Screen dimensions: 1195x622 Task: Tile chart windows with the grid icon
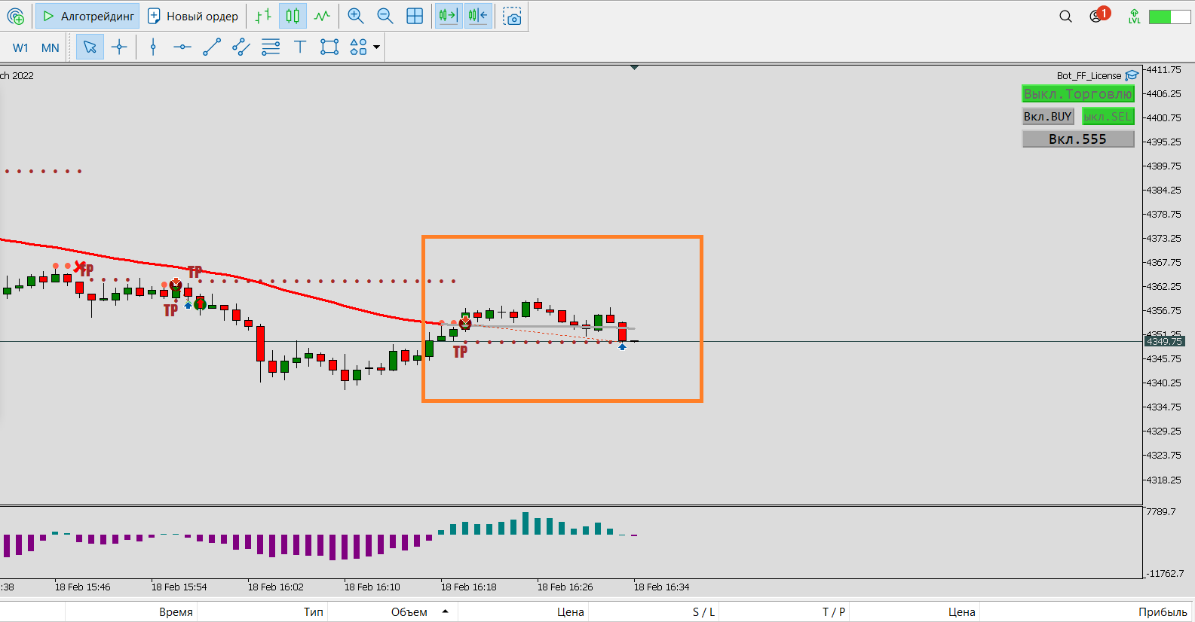tap(415, 16)
